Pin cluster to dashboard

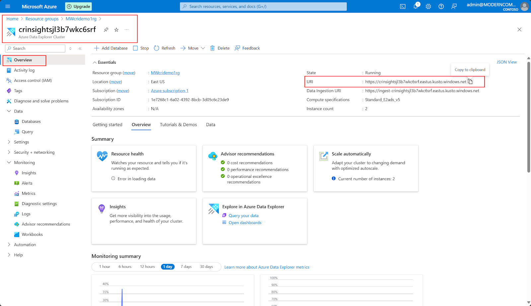106,30
